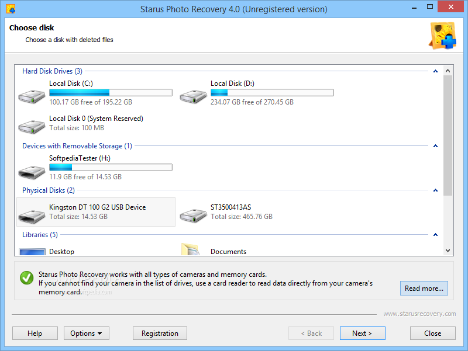The height and width of the screenshot is (351, 468).
Task: Click the Local Disk (C:) label
Action: click(71, 84)
